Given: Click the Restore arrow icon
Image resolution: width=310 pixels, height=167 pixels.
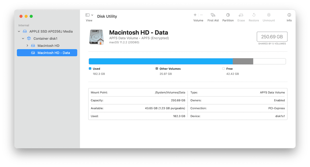Looking at the screenshot, I should [254, 15].
